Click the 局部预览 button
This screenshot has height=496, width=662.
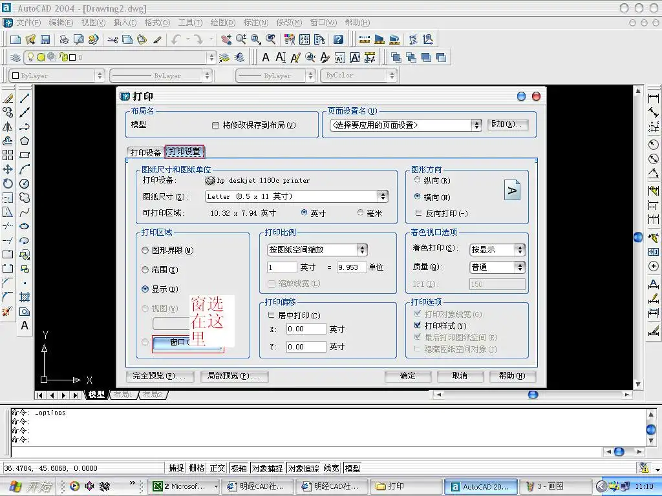(234, 376)
